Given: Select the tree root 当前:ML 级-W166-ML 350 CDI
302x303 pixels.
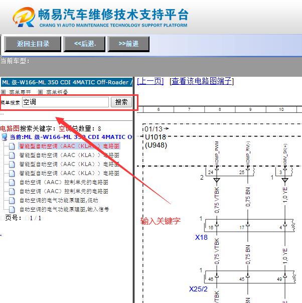Looking at the screenshot, I should point(71,137).
